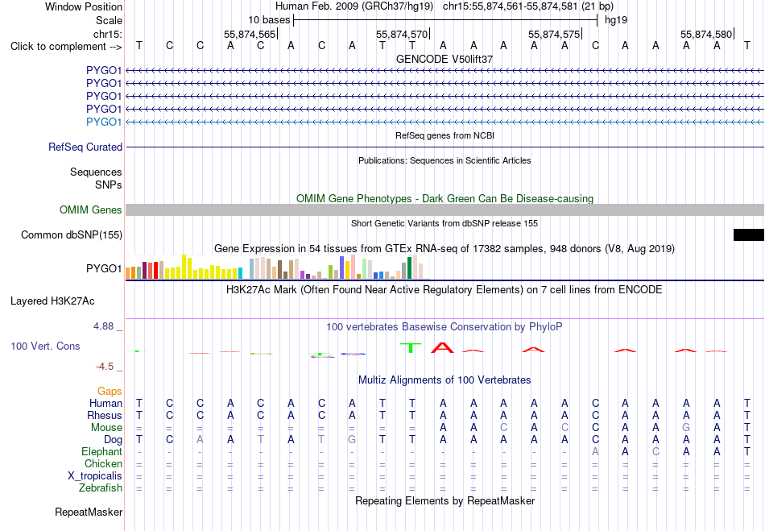765x531 pixels.
Task: Click the 55,874,575 position label
Action: (554, 34)
